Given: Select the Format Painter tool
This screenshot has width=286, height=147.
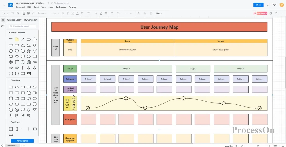Looking at the screenshot, I should 13,13.
